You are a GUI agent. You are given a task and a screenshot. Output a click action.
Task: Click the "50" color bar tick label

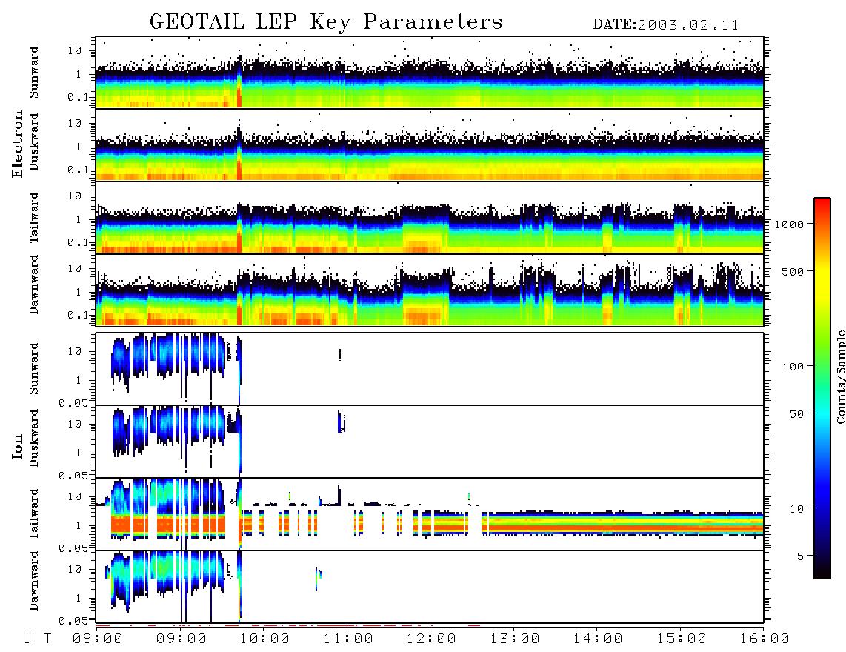(x=796, y=414)
